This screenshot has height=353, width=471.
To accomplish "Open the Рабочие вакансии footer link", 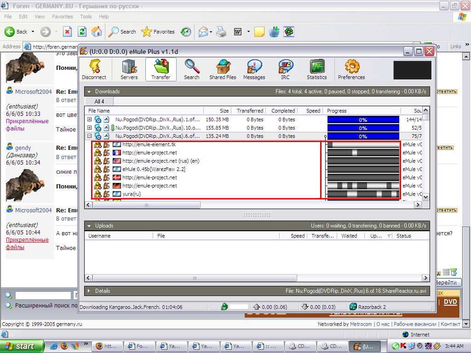I will click(x=415, y=324).
